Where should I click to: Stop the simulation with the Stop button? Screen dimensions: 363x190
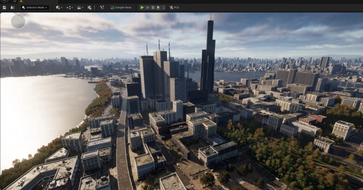click(x=153, y=8)
